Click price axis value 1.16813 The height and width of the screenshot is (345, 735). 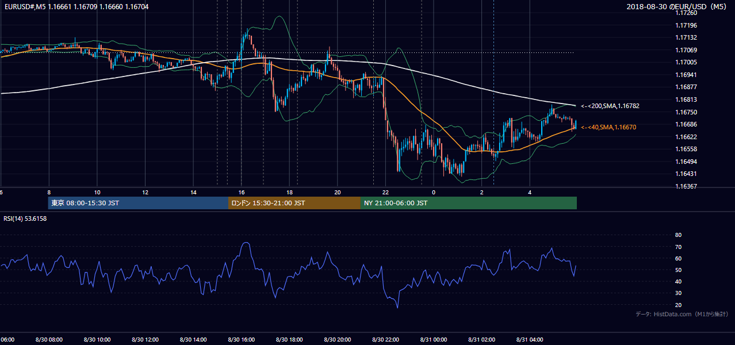tap(686, 99)
